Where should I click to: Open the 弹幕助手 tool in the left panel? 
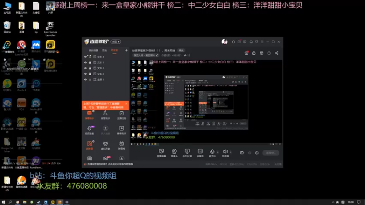[x=89, y=115]
